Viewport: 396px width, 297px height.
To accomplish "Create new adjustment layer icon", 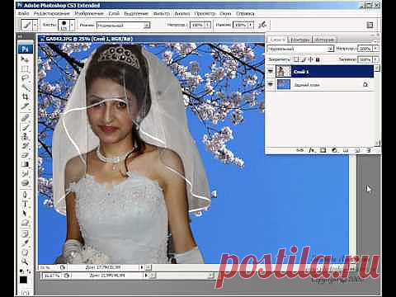I will pos(334,150).
